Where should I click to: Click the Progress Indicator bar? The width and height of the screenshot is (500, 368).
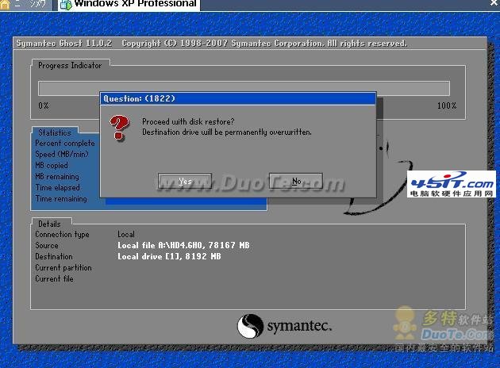pos(244,88)
